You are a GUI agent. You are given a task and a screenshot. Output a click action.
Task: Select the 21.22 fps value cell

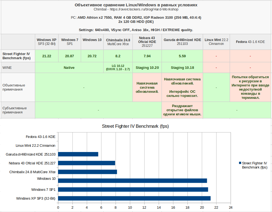coord(47,56)
